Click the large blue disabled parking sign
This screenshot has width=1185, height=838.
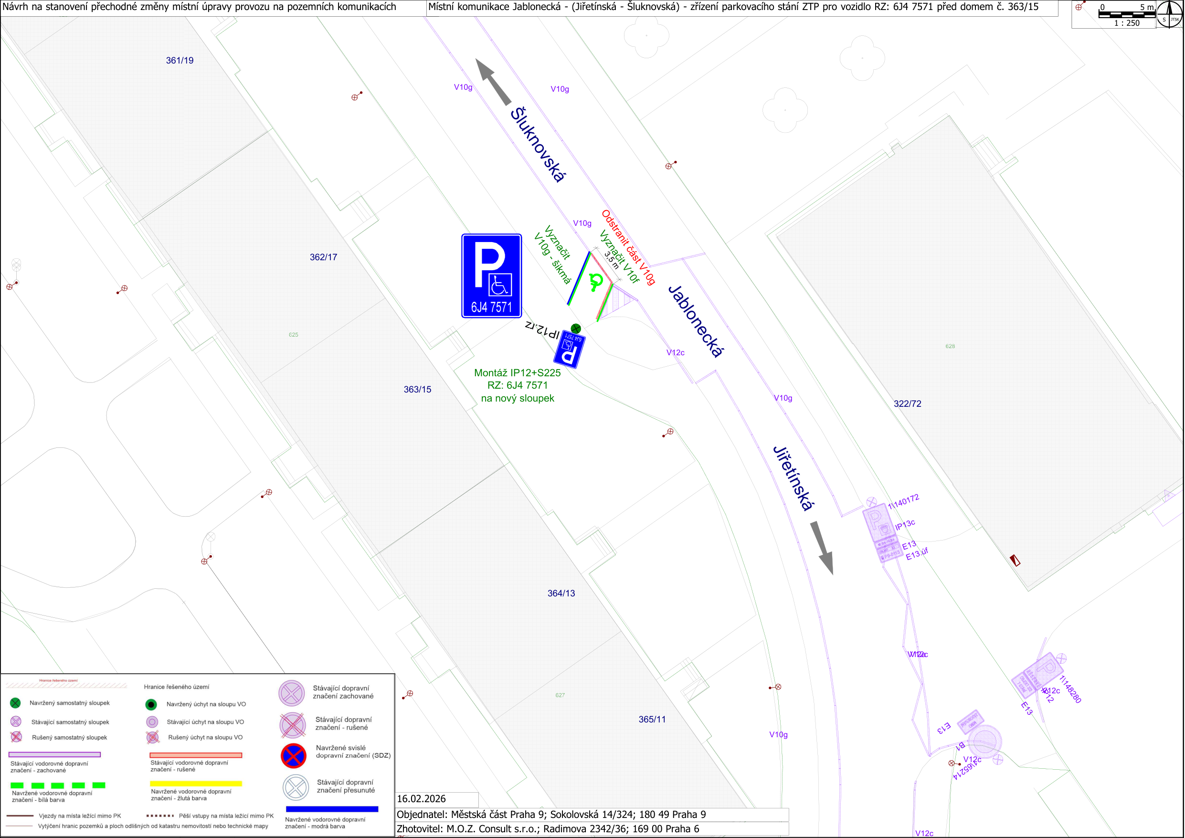tap(491, 276)
